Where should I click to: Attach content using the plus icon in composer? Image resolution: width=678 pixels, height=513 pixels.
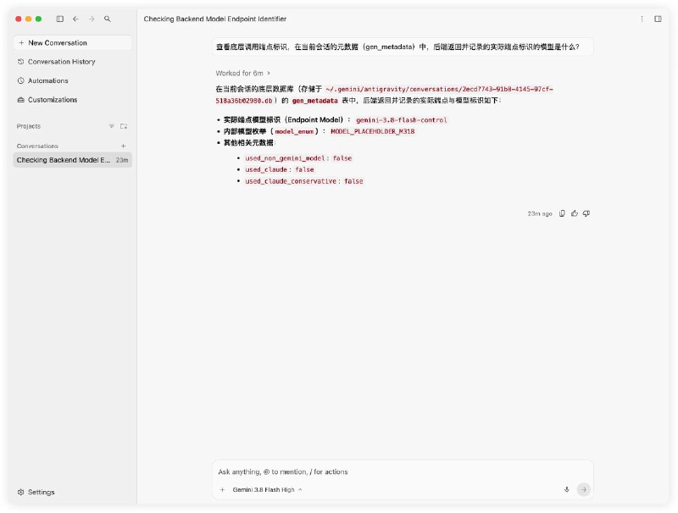(x=222, y=489)
